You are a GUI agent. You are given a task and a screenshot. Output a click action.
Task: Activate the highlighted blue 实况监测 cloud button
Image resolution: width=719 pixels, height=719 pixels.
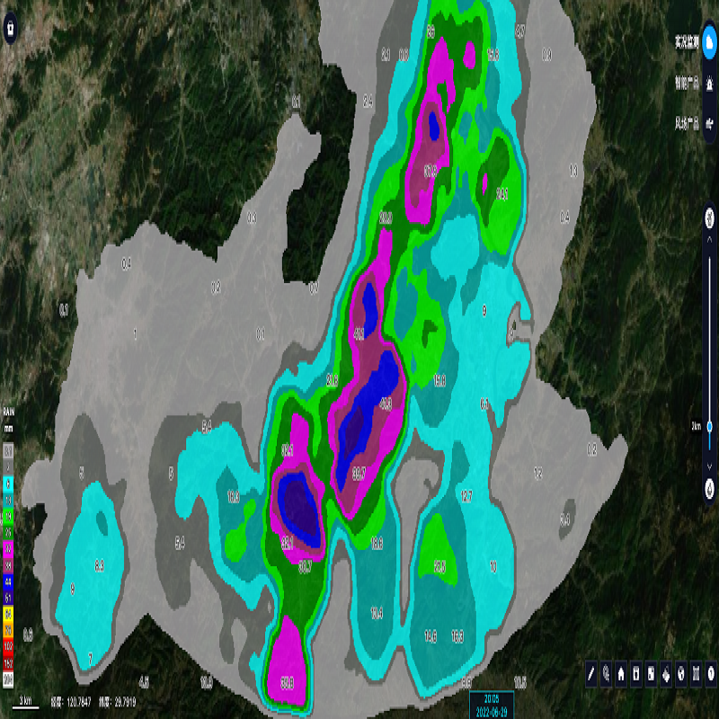[x=709, y=41]
